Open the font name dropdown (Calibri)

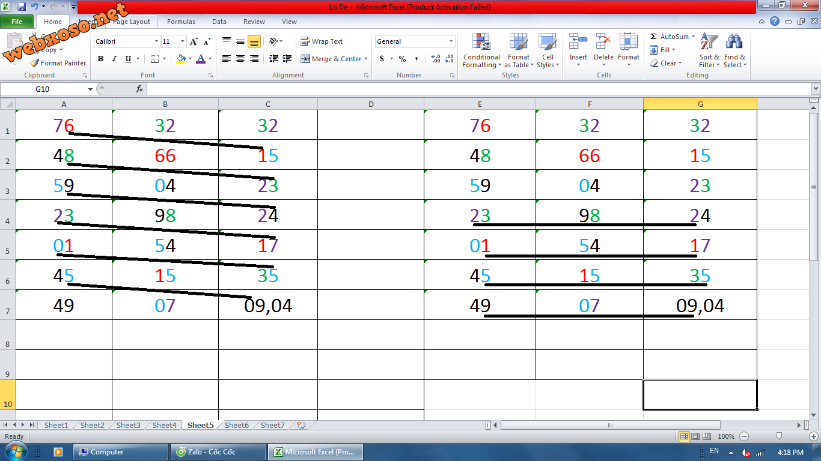[x=156, y=41]
